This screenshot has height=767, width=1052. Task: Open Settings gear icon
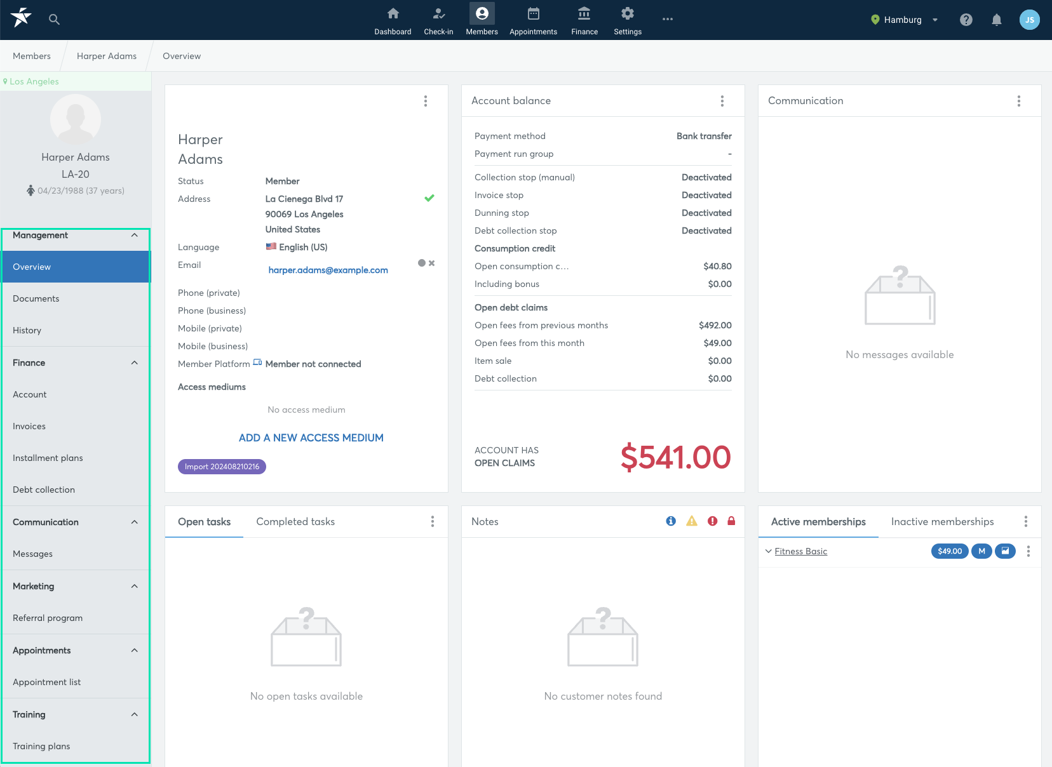coord(627,13)
